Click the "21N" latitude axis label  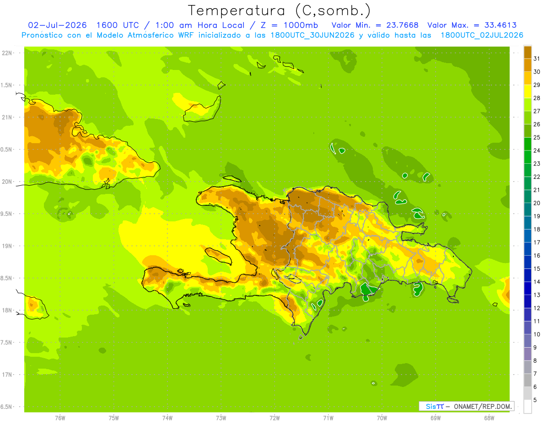pyautogui.click(x=7, y=117)
